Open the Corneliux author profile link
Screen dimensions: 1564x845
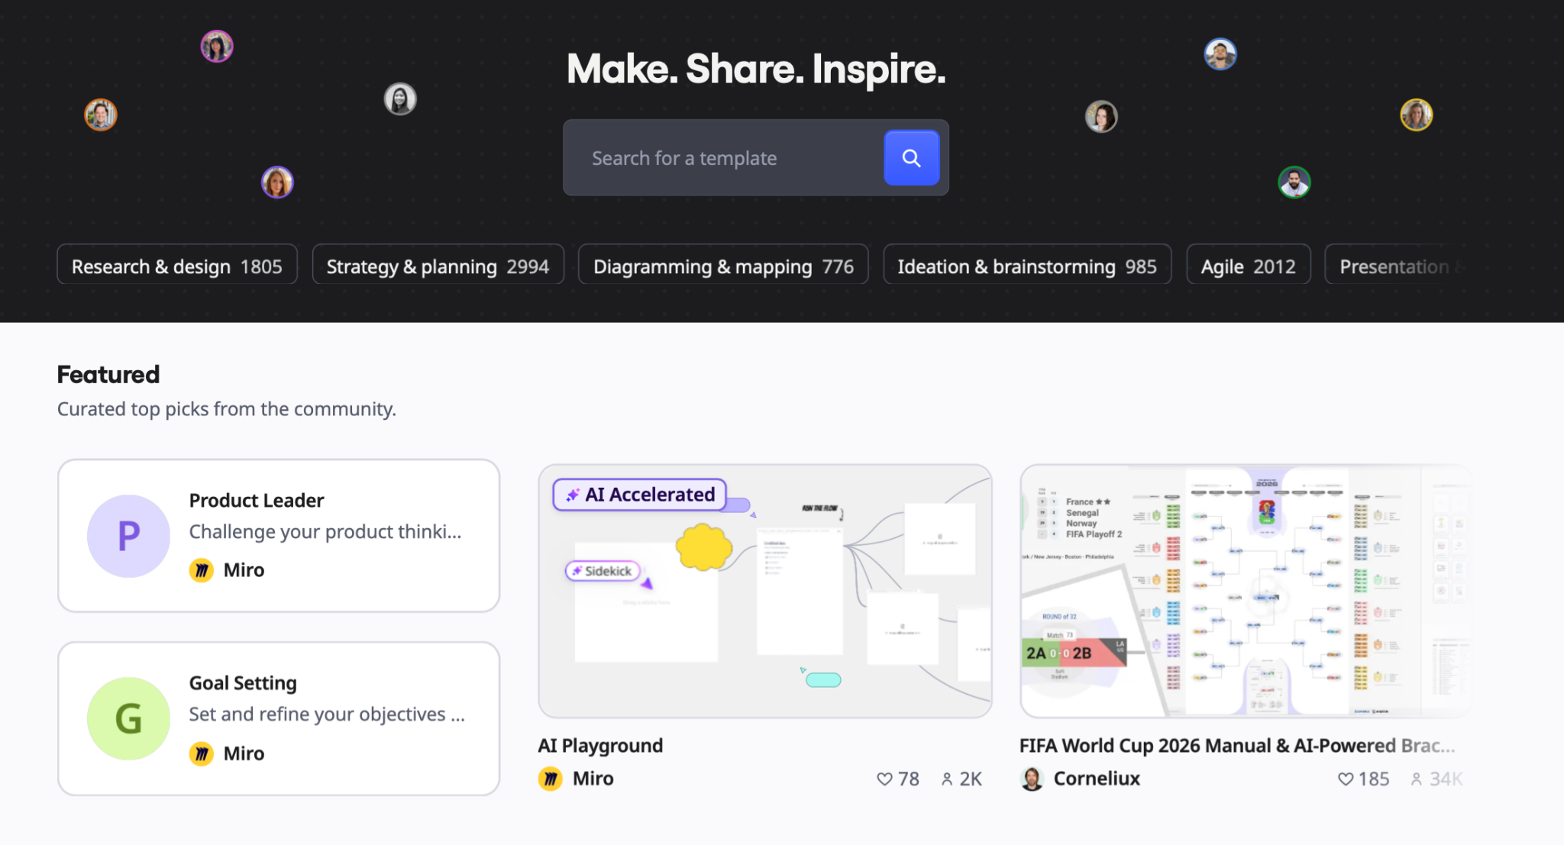pos(1097,779)
